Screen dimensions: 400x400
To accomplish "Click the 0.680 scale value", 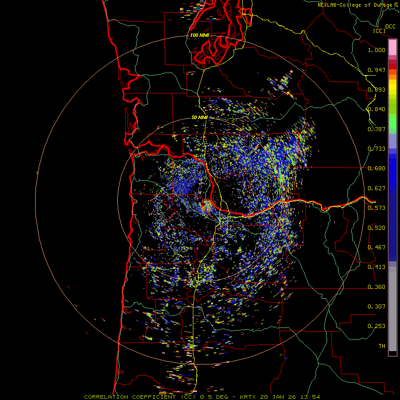I will [376, 168].
